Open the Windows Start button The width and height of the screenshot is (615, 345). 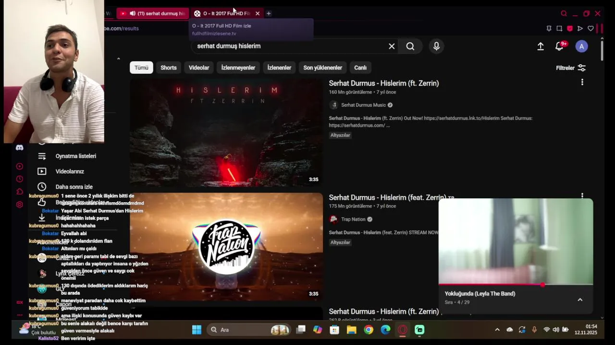coord(197,330)
